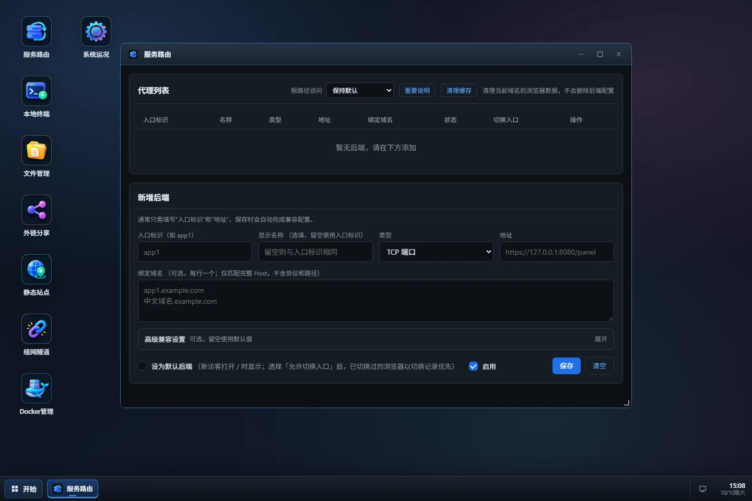Maximize the 服务路由 window

click(x=600, y=54)
